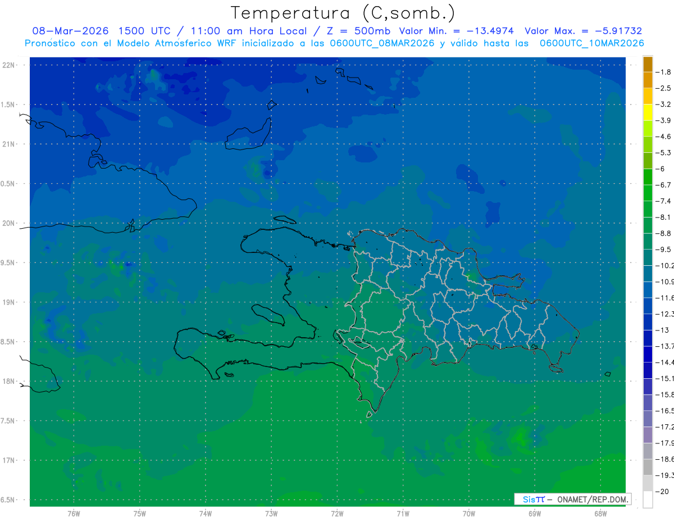Click the '20N' latitude label
674x521 pixels.
tap(9, 223)
